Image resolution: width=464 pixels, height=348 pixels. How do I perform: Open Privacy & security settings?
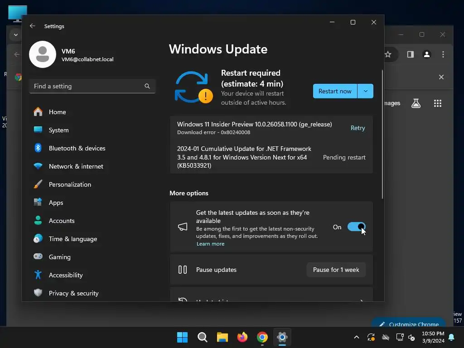92,293
